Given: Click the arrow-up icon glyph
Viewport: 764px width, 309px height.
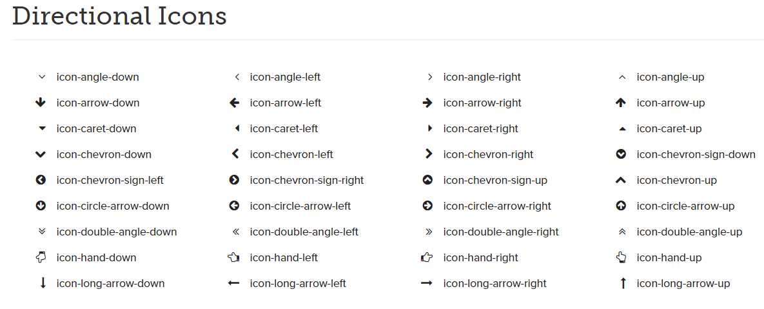Looking at the screenshot, I should coord(621,103).
